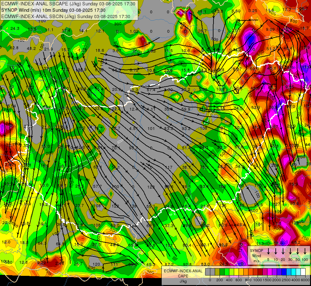
Task: Click the 80.4 value on the map
Action: click(x=187, y=245)
